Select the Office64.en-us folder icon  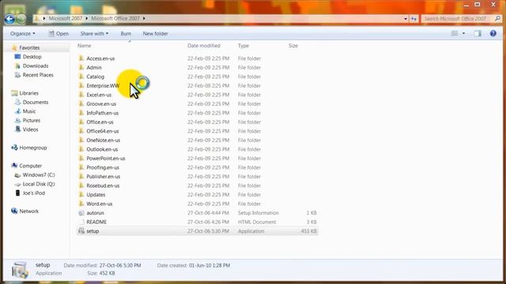coord(81,131)
